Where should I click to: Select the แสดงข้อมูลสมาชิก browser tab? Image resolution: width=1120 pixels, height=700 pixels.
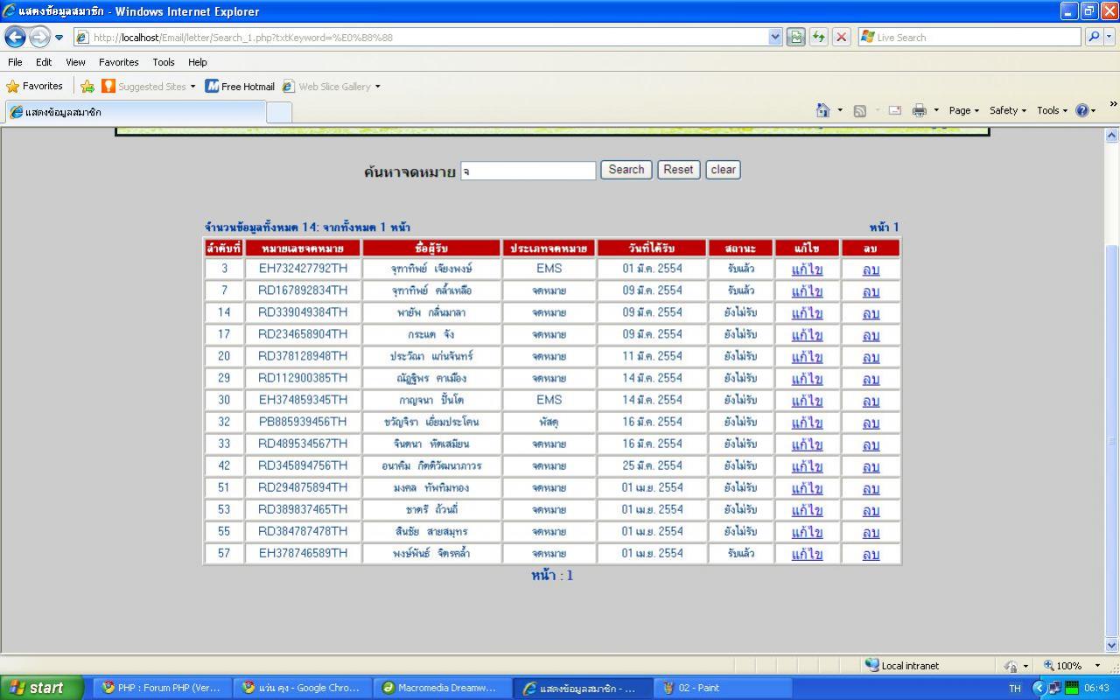tap(135, 112)
